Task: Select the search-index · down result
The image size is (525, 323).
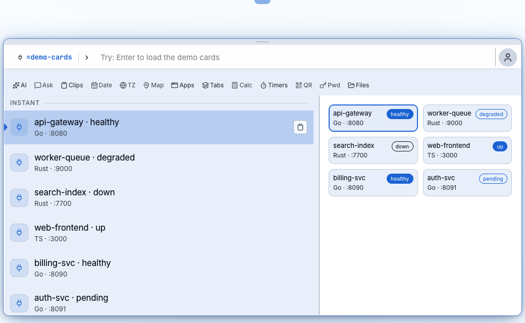Action: pos(159,198)
